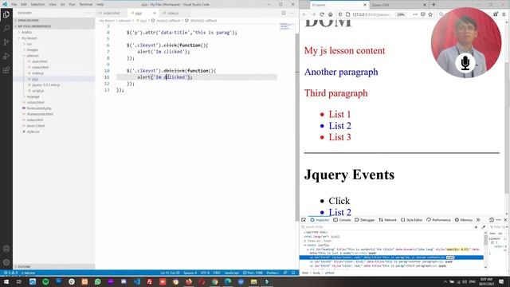Open the Network tab in devtools
510x287 pixels.
click(x=388, y=220)
